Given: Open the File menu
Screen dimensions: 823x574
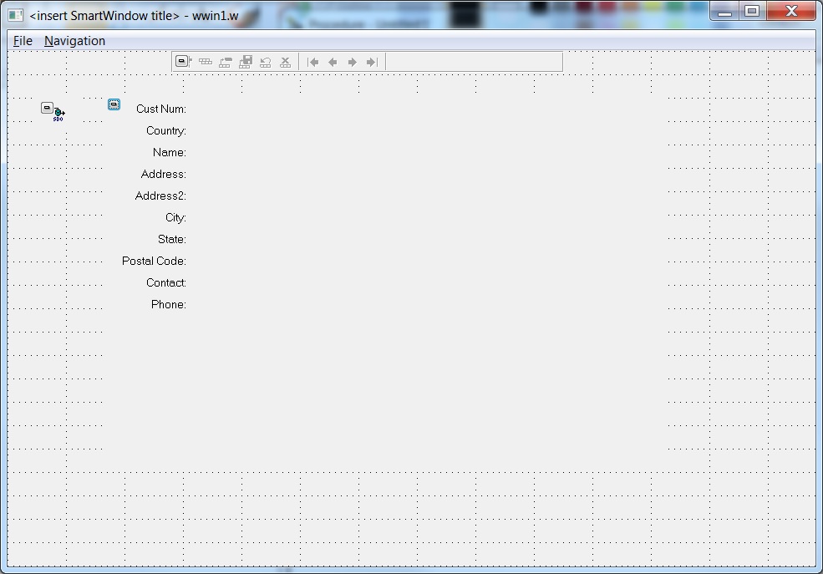Looking at the screenshot, I should pos(23,41).
